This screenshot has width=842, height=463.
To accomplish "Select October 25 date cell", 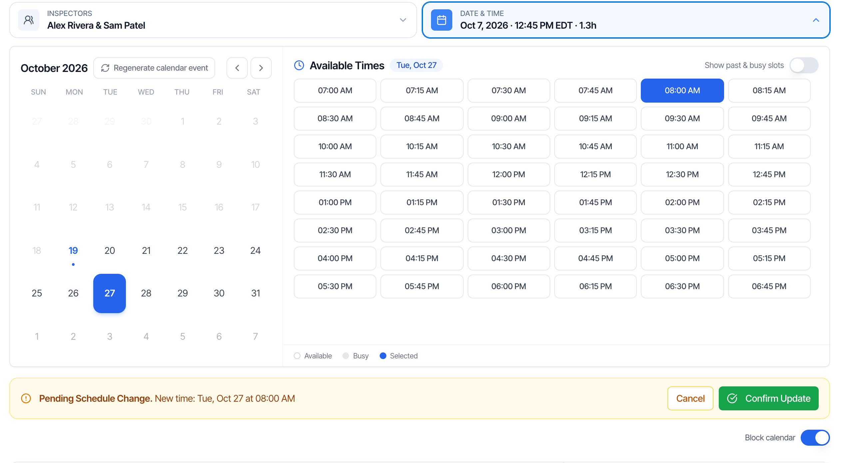I will 37,293.
